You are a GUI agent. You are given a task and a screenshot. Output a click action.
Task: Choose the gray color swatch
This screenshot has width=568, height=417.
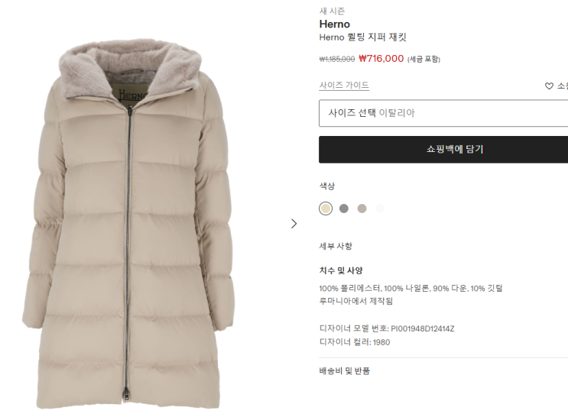coord(344,208)
